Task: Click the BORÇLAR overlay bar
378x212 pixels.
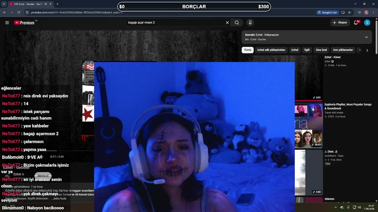Action: pos(194,6)
